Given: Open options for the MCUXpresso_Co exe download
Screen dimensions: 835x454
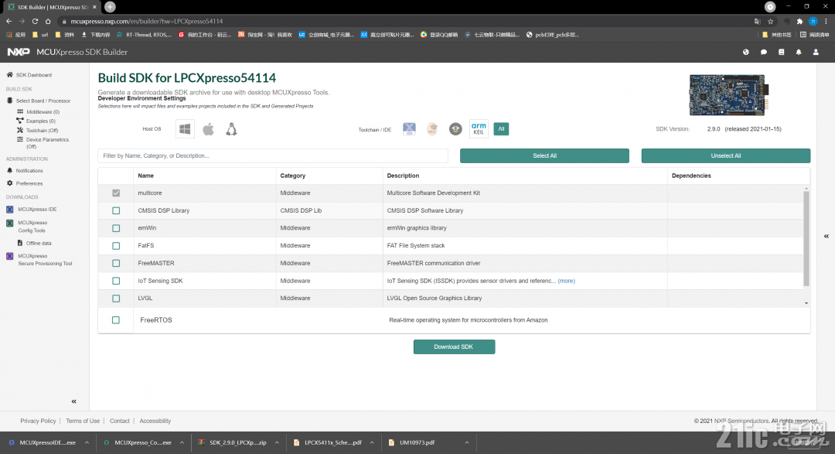Looking at the screenshot, I should point(182,443).
